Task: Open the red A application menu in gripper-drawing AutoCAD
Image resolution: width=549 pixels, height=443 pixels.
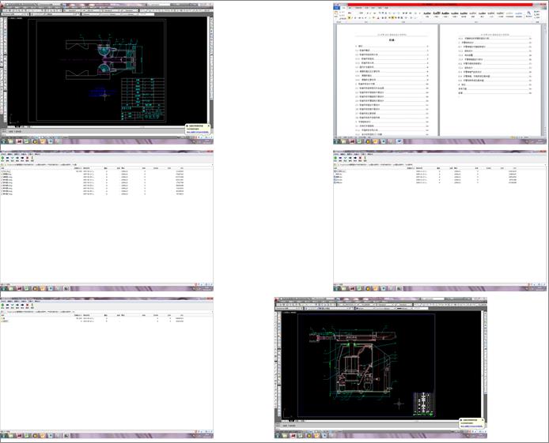Action: (x=2, y=6)
